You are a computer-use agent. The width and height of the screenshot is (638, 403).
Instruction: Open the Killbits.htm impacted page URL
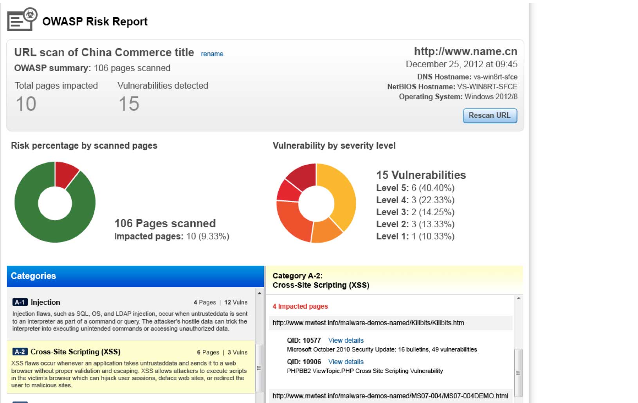(368, 323)
